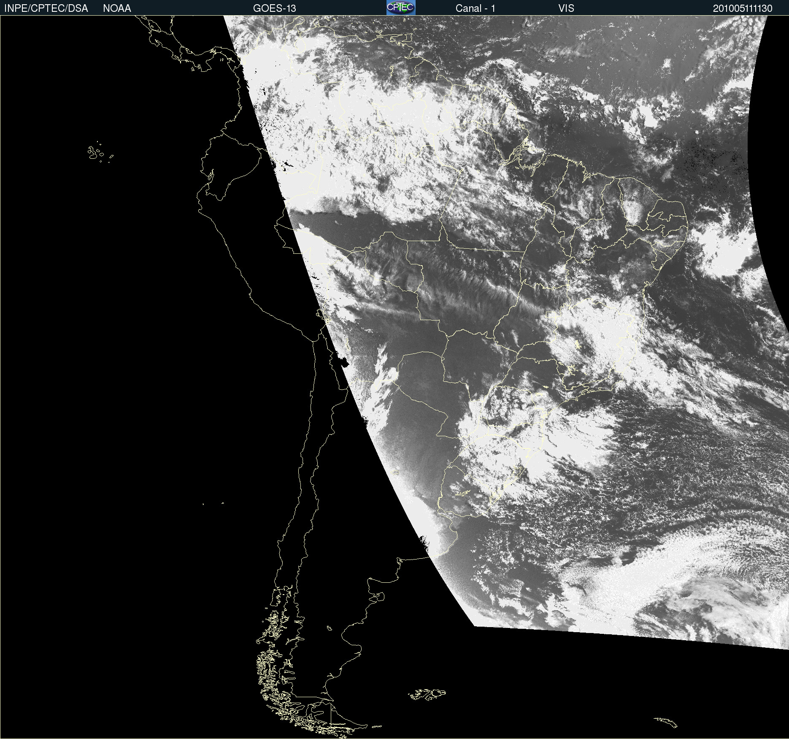
Task: Click the 'Canal - 1' channel label
Action: [x=476, y=8]
